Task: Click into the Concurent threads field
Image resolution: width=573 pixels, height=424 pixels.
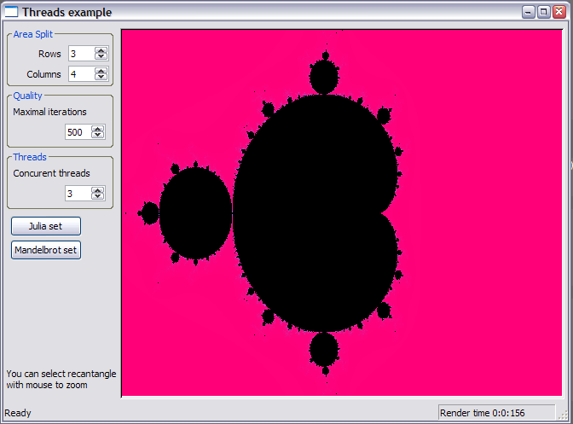Action: tap(78, 194)
